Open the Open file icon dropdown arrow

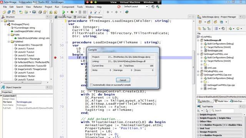(x=30, y=12)
